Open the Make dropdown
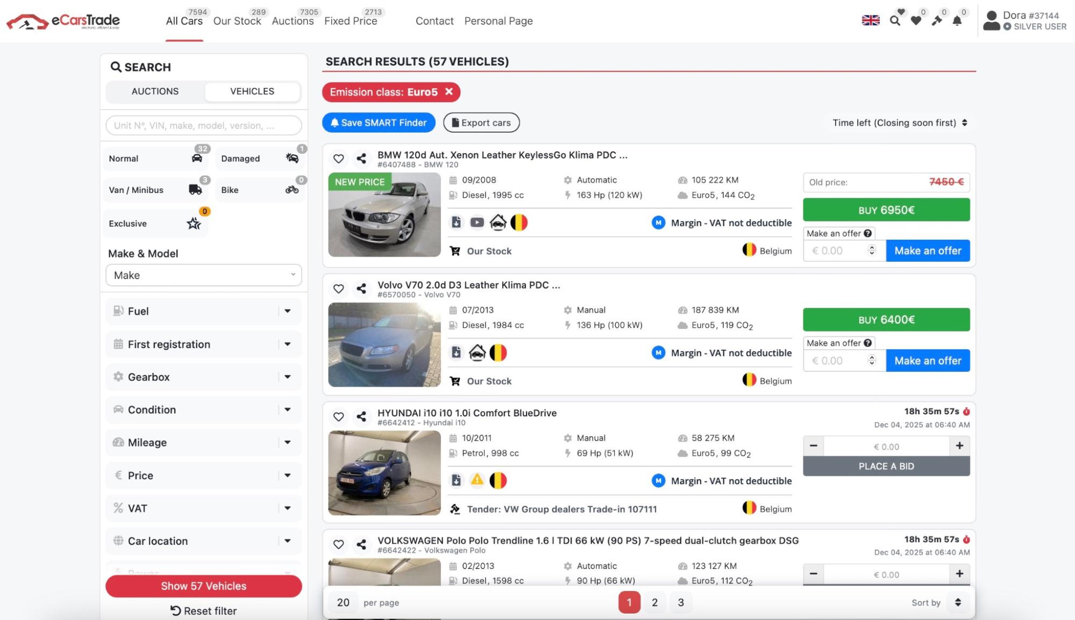 click(203, 275)
